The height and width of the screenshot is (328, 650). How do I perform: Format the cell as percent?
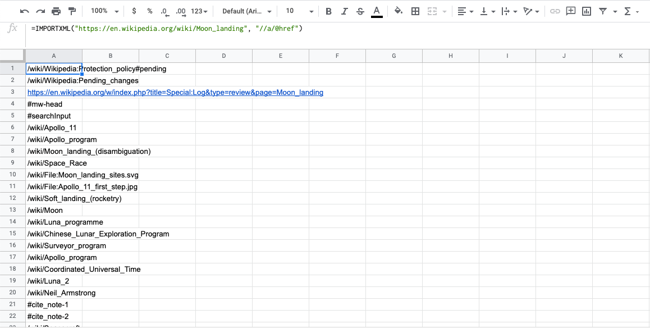click(x=150, y=11)
